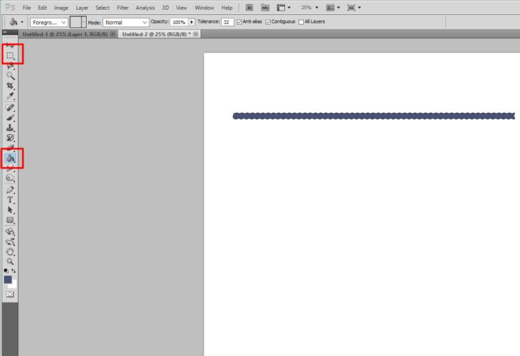The width and height of the screenshot is (520, 356).
Task: Toggle the Anti-alias checkbox
Action: pos(239,22)
